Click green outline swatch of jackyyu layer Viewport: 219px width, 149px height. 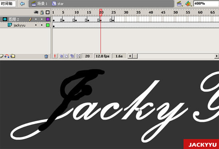click(48, 25)
